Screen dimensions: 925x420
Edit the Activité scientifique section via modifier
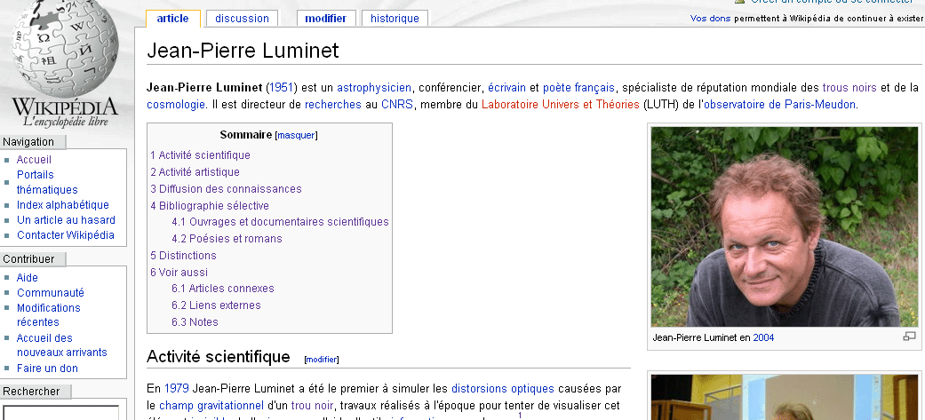322,360
